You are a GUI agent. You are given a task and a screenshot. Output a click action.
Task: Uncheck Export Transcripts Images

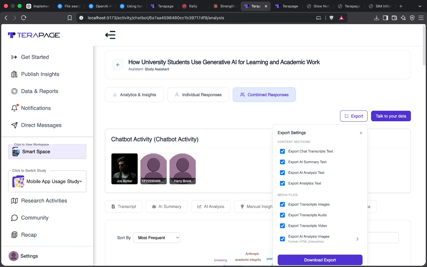(x=282, y=204)
